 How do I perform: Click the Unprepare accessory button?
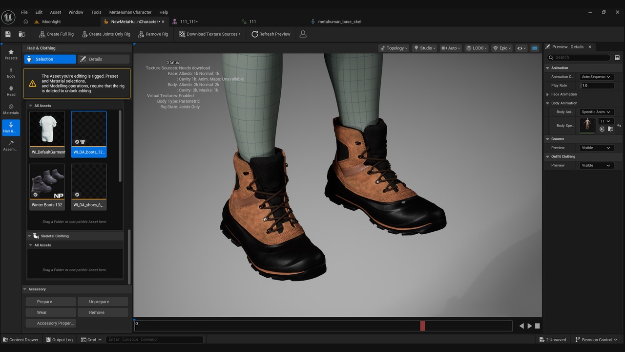pos(103,302)
